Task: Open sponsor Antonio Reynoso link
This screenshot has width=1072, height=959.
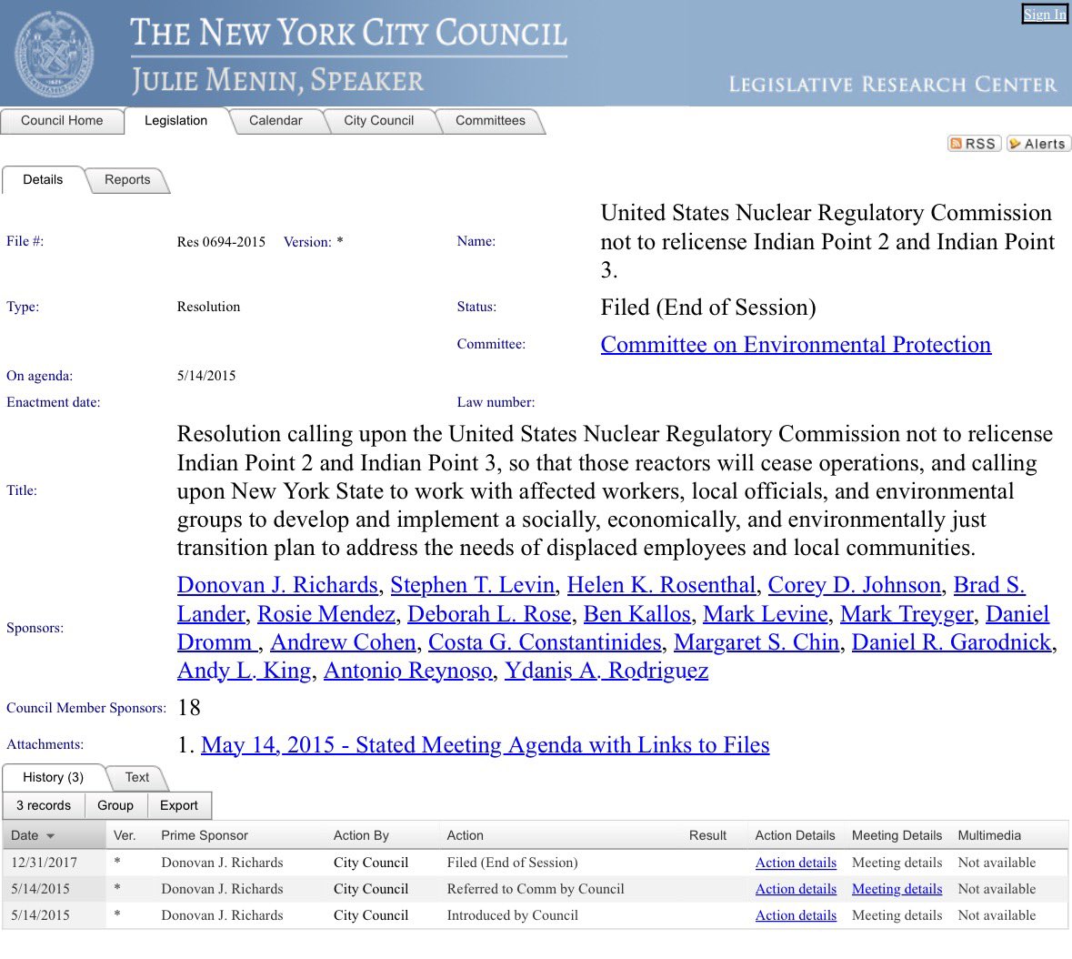Action: tap(408, 671)
